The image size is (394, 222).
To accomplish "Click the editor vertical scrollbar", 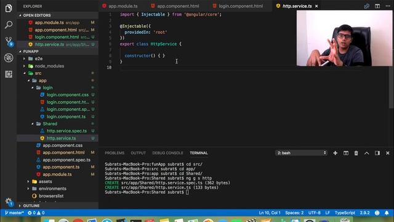I will [x=392, y=87].
